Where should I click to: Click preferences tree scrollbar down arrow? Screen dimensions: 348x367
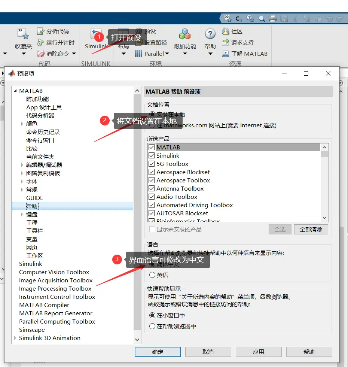[137, 340]
